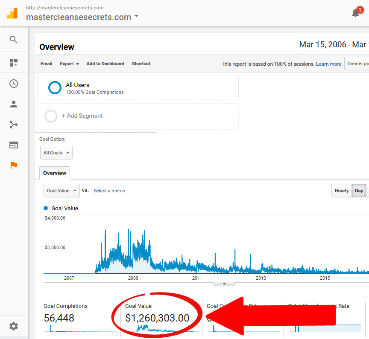Open Conversions flag icon in sidebar
Image resolution: width=369 pixels, height=339 pixels.
(14, 165)
